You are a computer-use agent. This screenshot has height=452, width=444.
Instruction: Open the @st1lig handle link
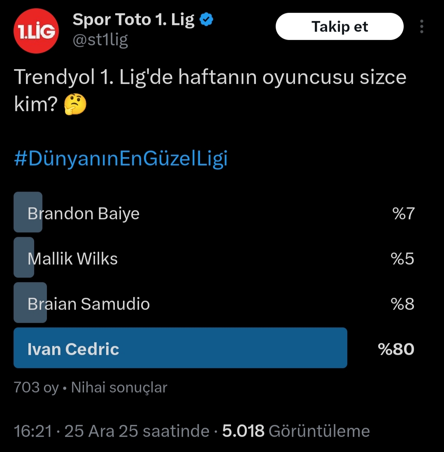pos(100,40)
